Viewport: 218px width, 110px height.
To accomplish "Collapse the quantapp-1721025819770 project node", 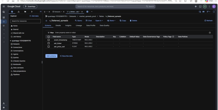I will pyautogui.click(x=11, y=41).
